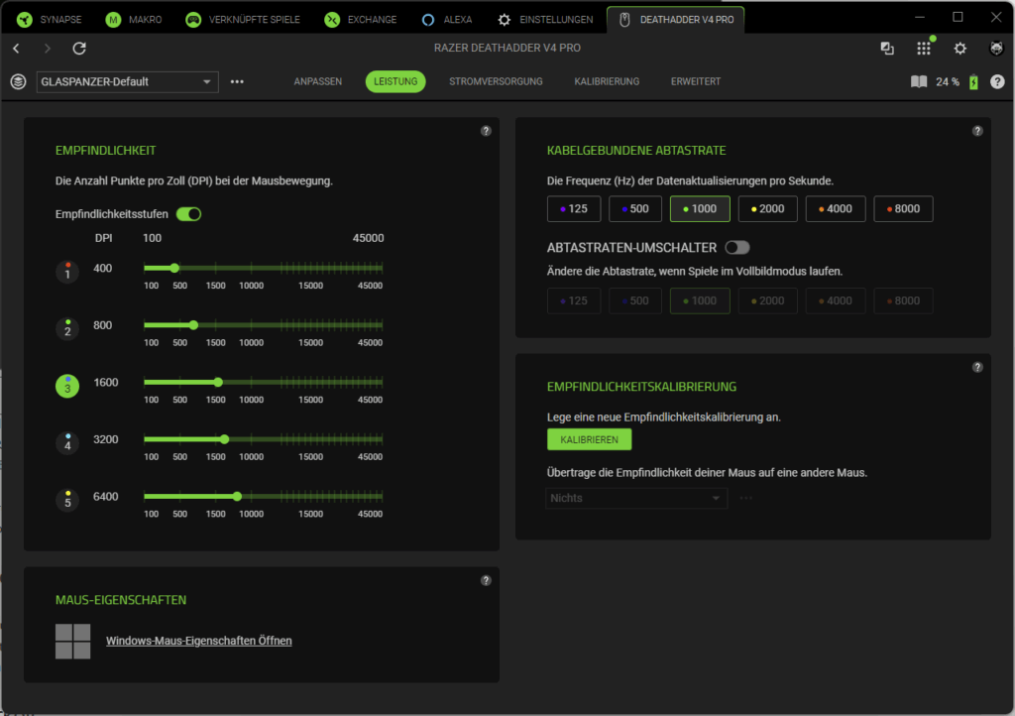Viewport: 1015px width, 716px height.
Task: Activate DPI stage 1 (400)
Action: (x=67, y=272)
